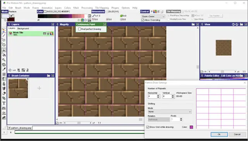Confirm settings with the Ok button

pyautogui.click(x=219, y=134)
